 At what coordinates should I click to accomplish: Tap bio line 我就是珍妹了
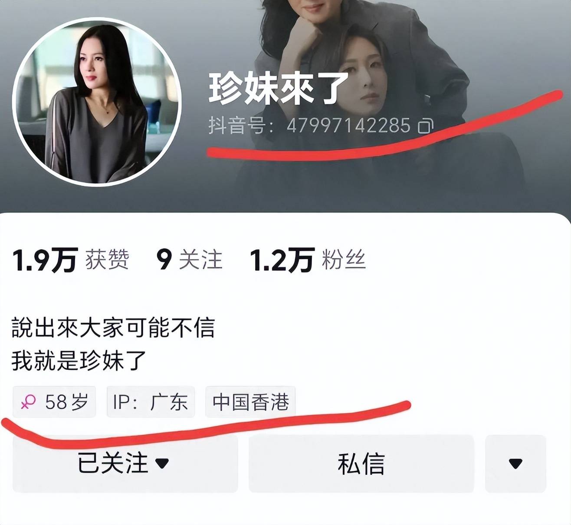click(79, 361)
